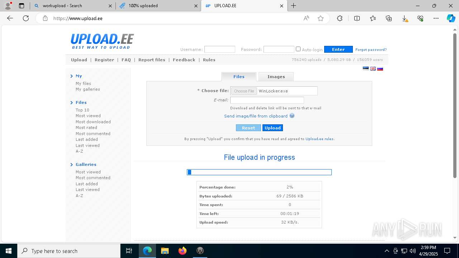
Task: Open the Split screen icon
Action: point(357,18)
